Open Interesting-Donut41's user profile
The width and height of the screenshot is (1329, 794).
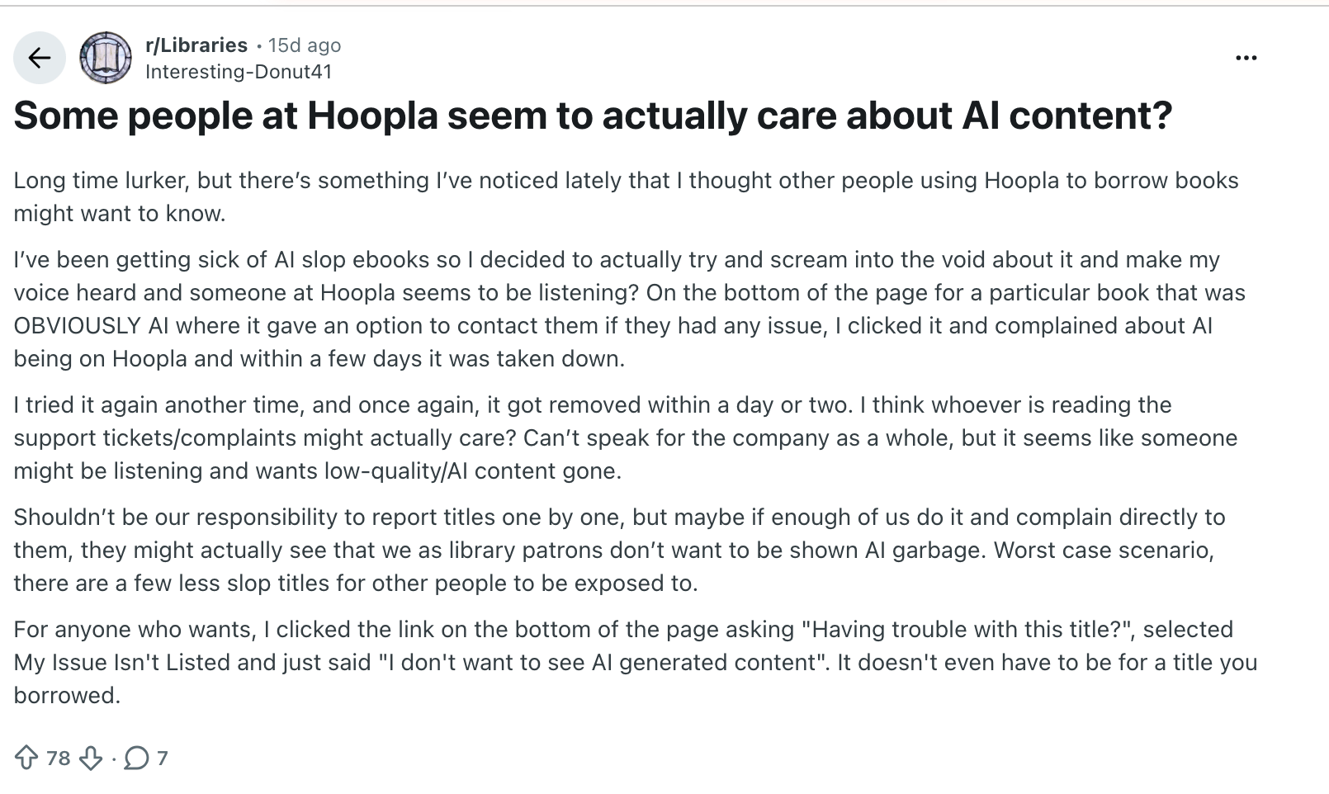coord(239,73)
